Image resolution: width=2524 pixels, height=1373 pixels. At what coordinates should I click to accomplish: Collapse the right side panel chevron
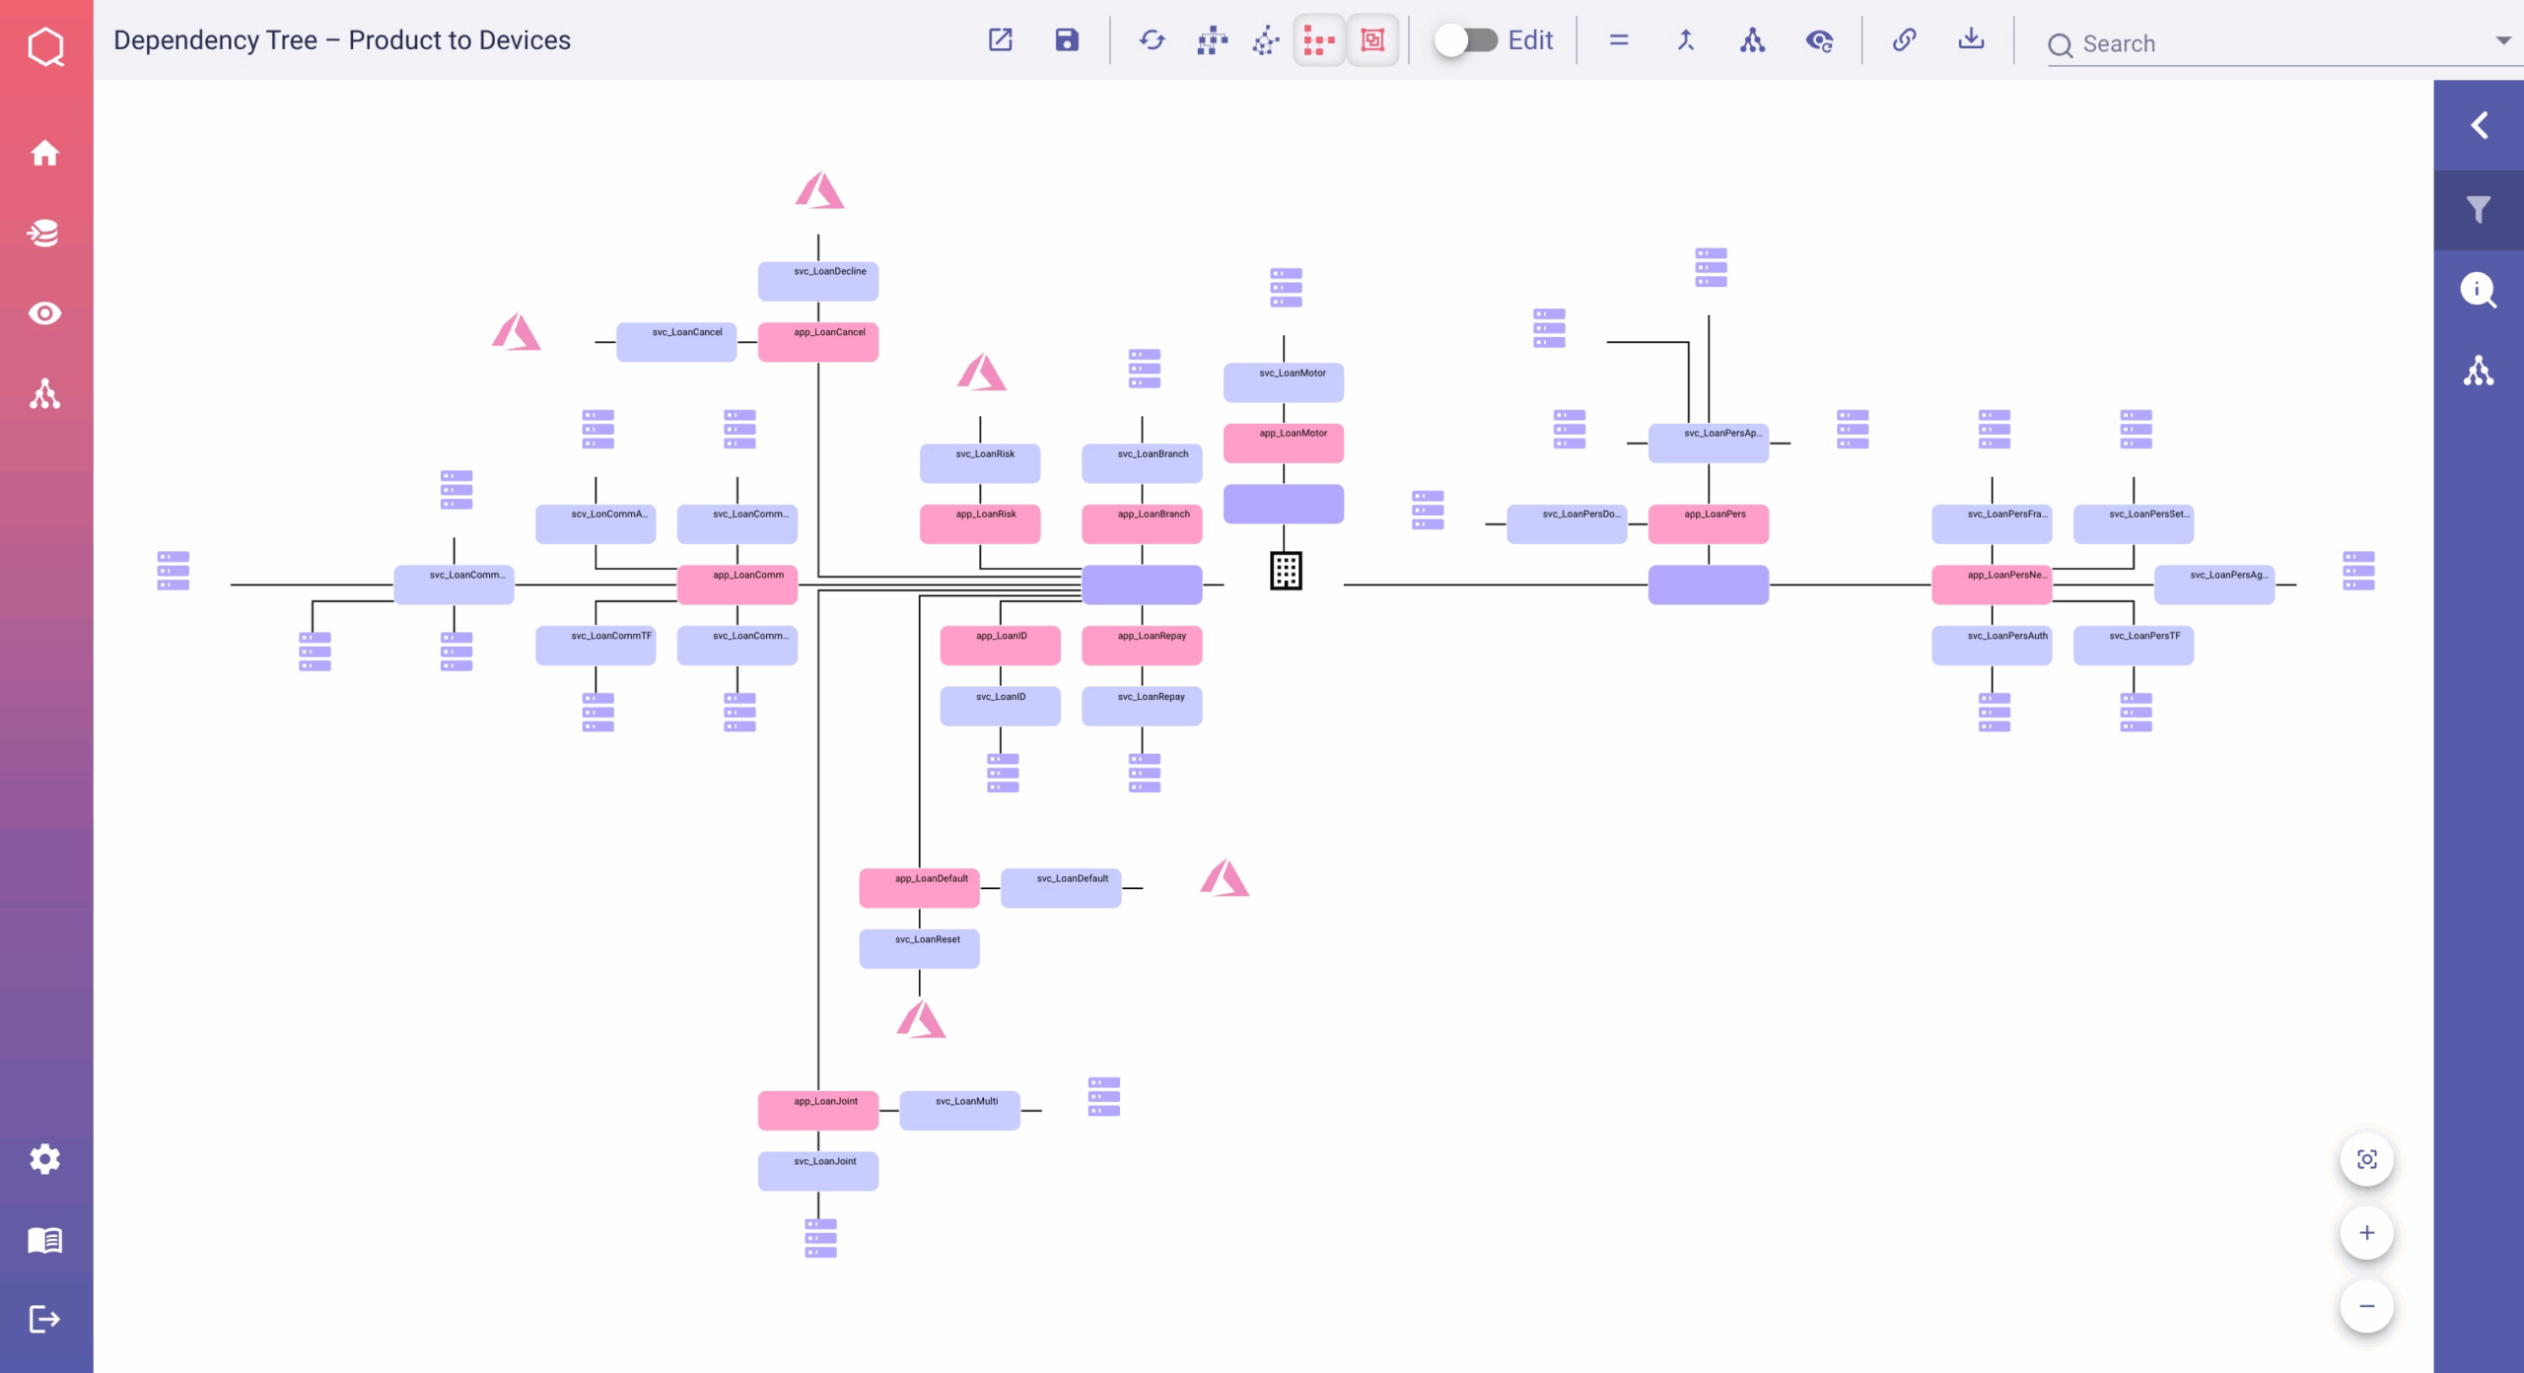tap(2479, 125)
